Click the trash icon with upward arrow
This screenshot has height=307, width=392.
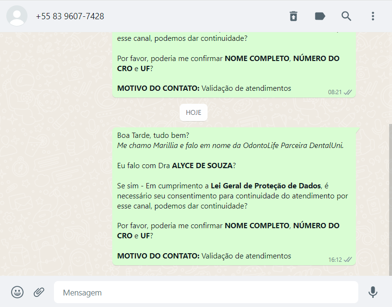[x=293, y=16]
